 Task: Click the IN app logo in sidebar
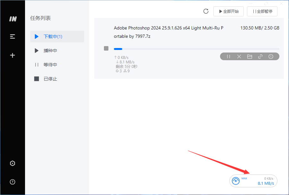[13, 19]
